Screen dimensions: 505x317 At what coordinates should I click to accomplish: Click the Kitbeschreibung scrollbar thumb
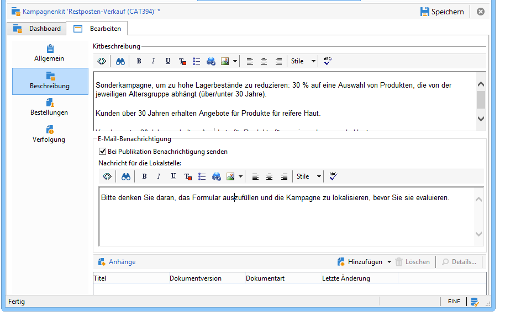point(481,100)
